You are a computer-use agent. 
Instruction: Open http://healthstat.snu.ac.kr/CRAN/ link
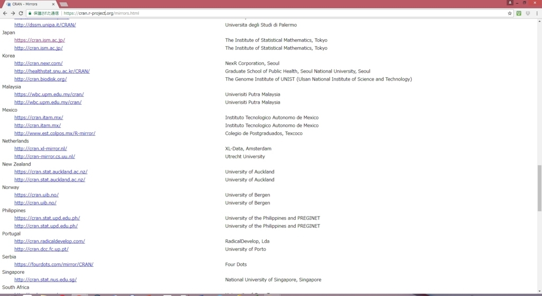tap(52, 71)
